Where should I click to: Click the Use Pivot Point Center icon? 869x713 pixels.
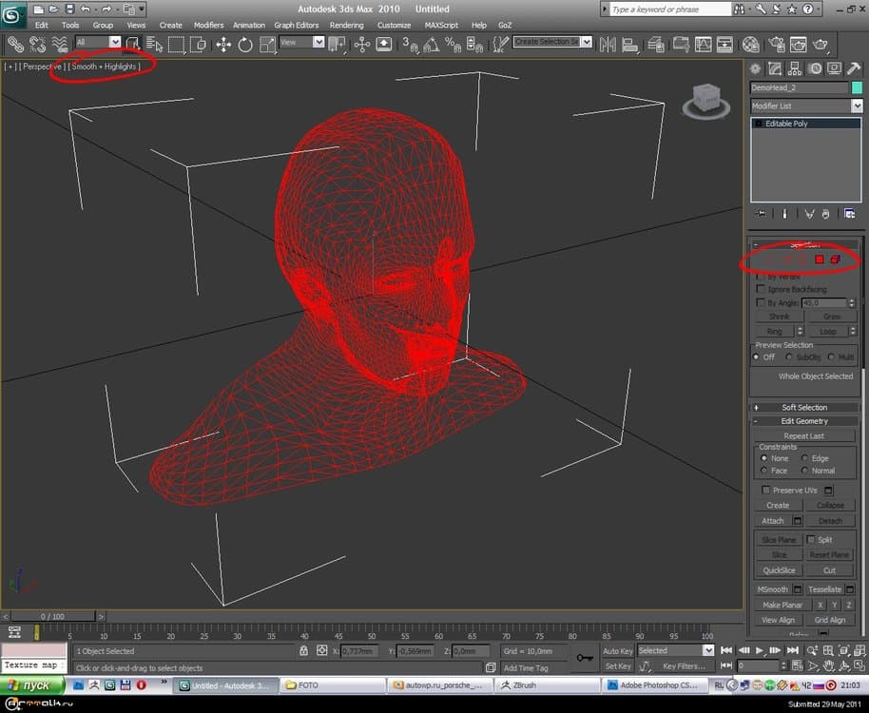337,44
